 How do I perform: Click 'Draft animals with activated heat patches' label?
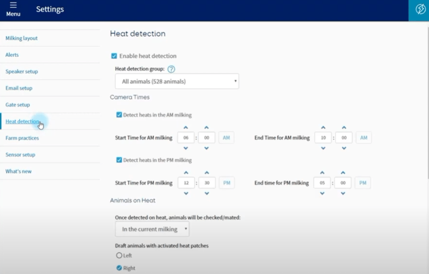(x=162, y=246)
